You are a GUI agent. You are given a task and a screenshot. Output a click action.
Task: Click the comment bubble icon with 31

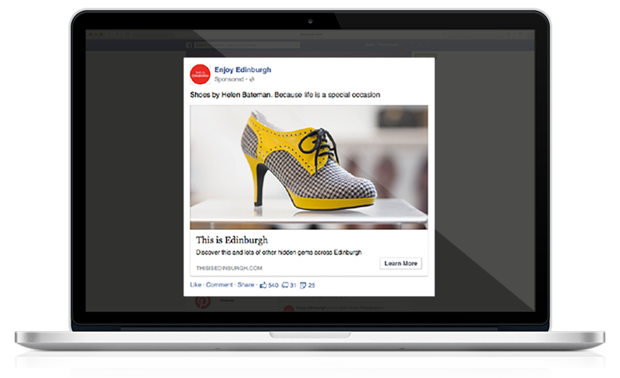coord(285,285)
